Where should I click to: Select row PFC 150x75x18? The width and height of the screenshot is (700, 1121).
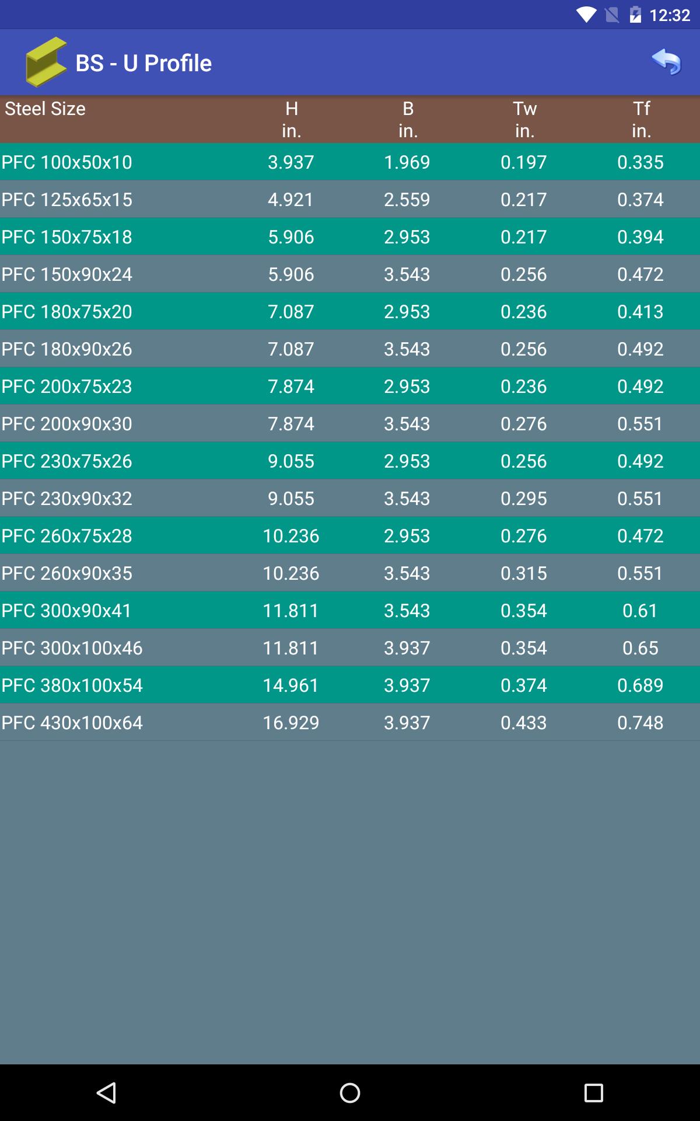[350, 236]
